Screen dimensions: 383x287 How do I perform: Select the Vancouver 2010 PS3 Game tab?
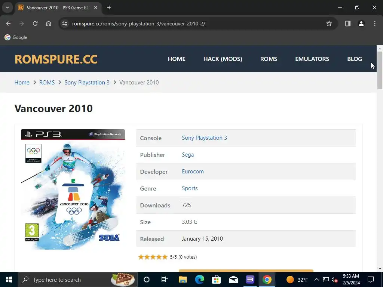click(58, 7)
